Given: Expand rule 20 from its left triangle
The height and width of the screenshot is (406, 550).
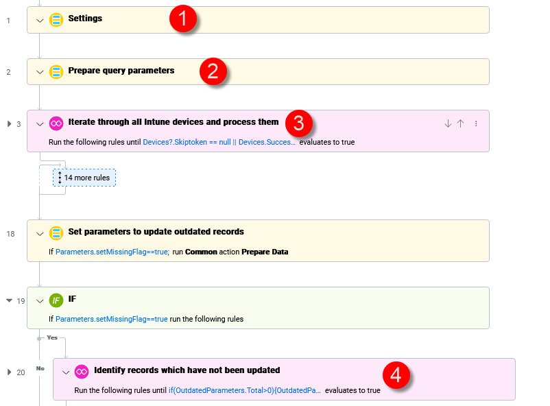Looking at the screenshot, I should point(10,371).
